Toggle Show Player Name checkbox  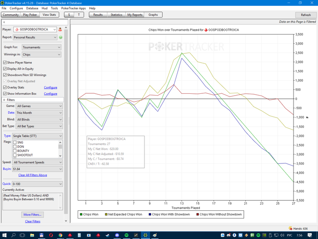5,62
